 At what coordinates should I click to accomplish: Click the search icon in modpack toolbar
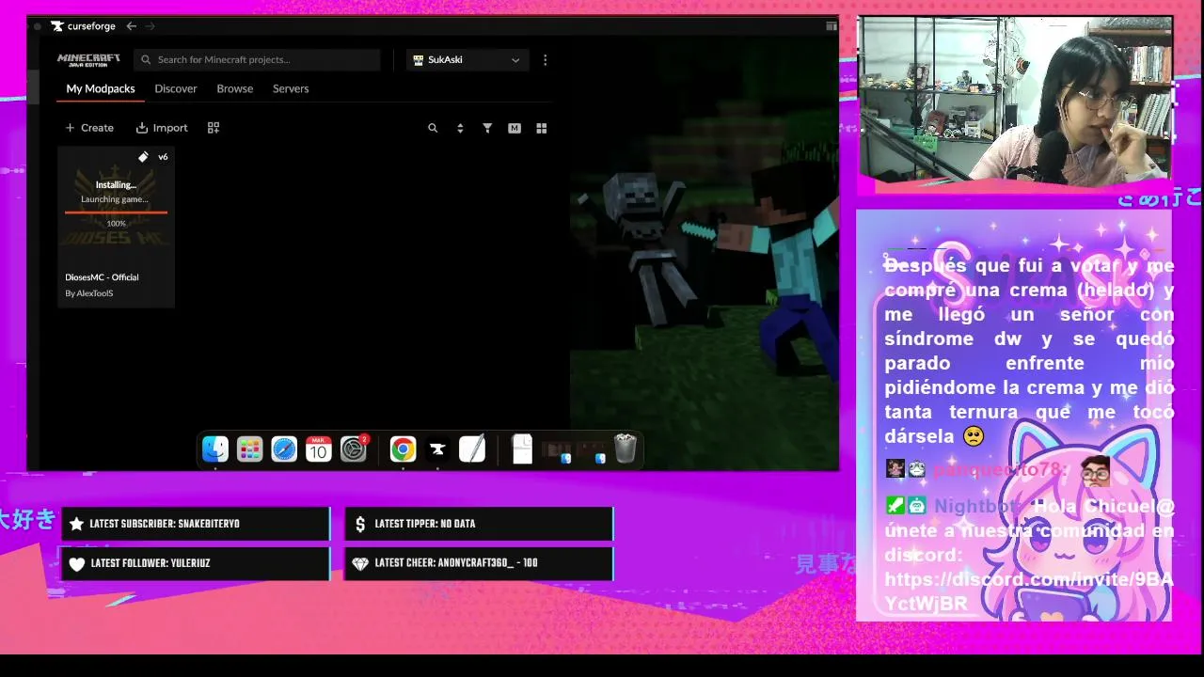coord(433,128)
